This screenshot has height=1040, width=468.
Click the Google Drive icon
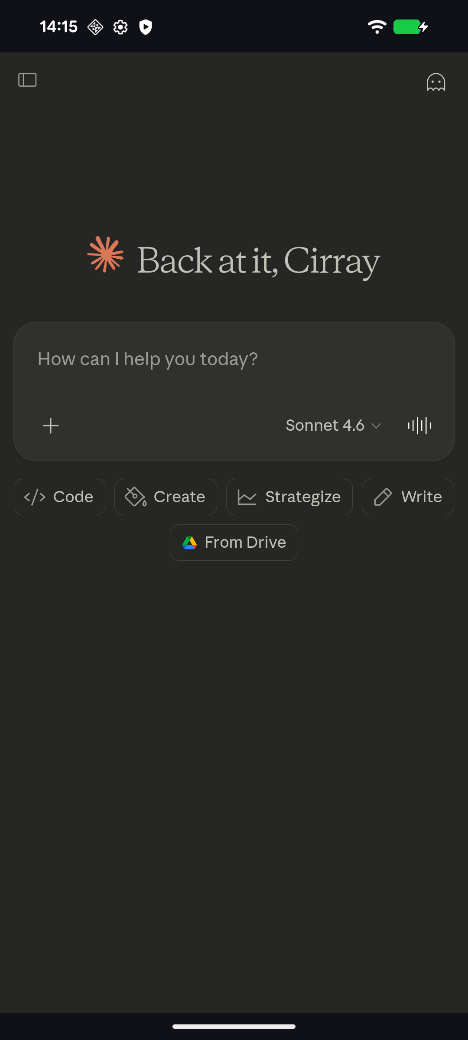click(190, 542)
